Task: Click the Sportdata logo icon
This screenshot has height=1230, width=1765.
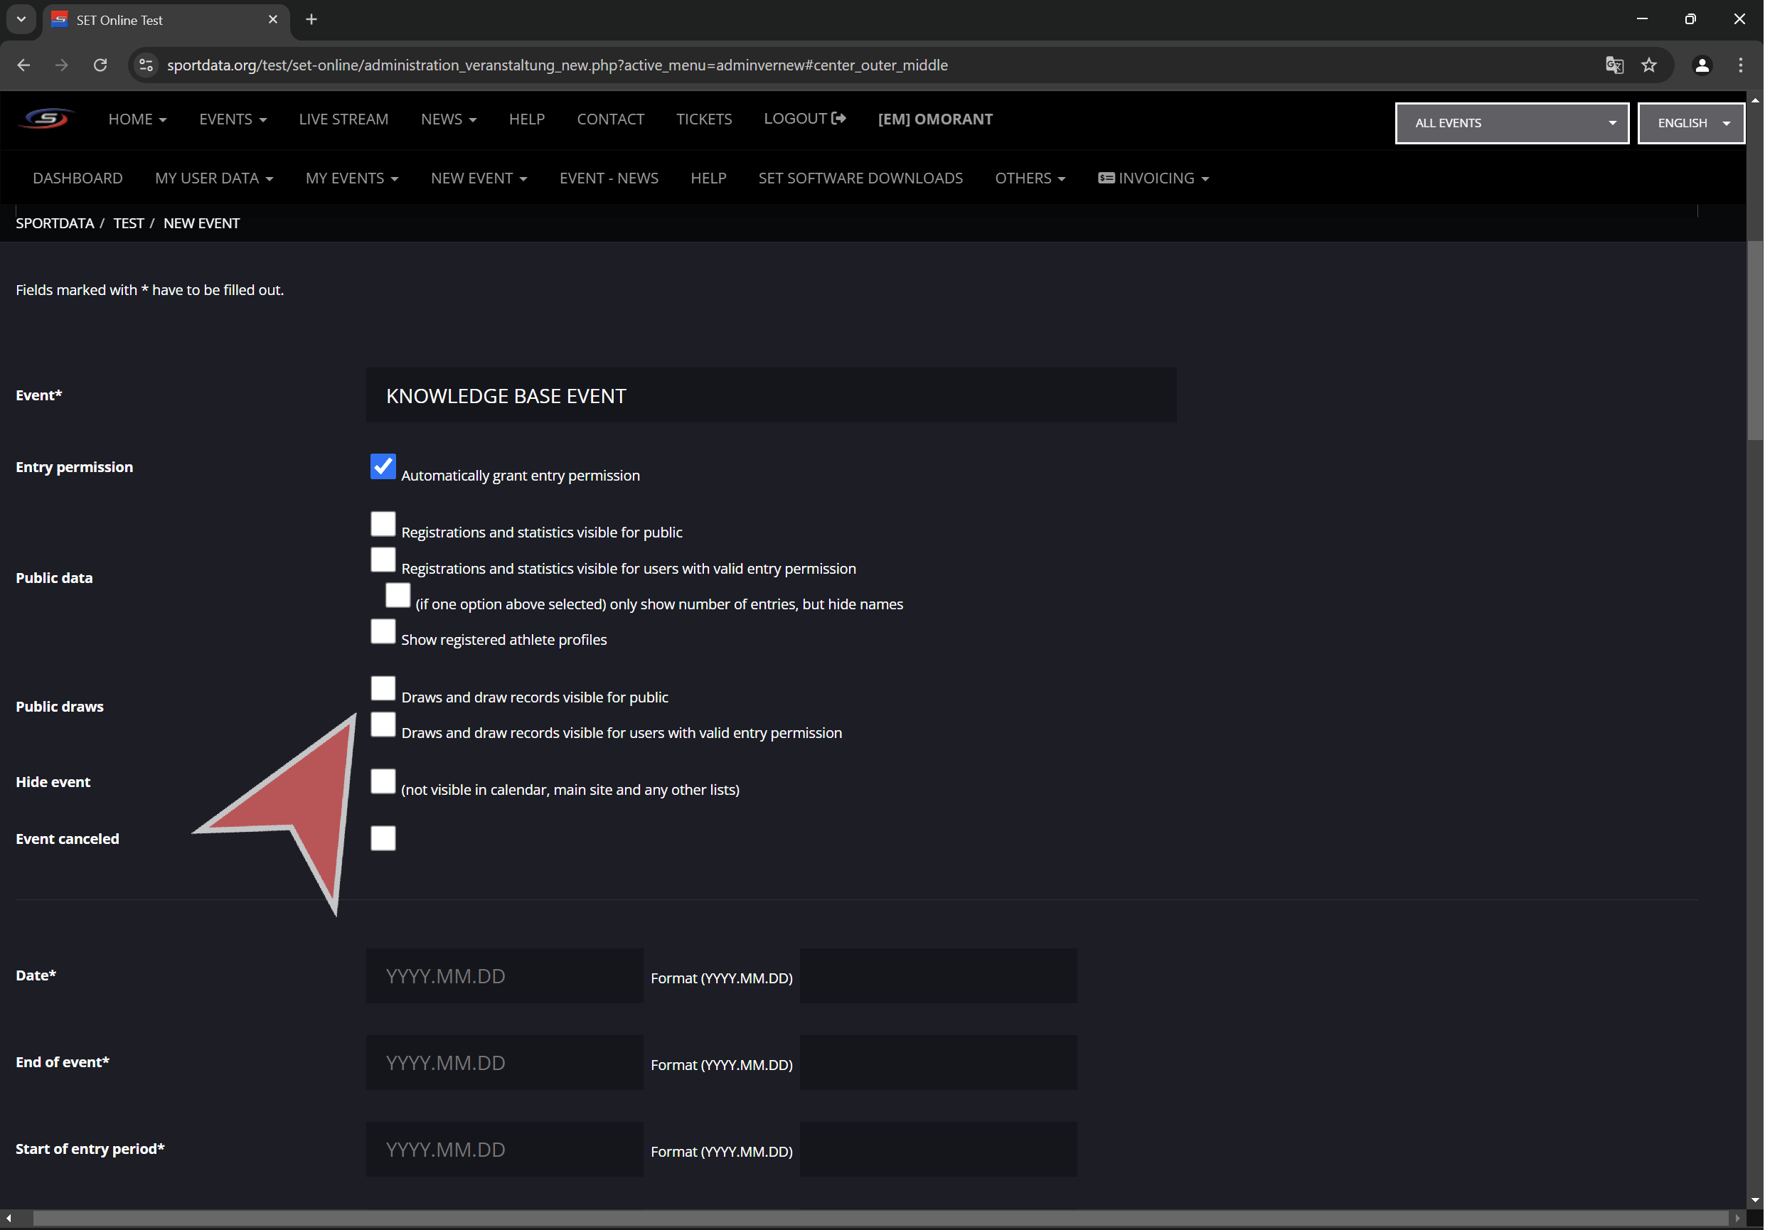Action: [46, 119]
